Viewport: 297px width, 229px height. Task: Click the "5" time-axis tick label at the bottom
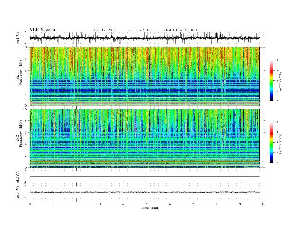coord(147,204)
